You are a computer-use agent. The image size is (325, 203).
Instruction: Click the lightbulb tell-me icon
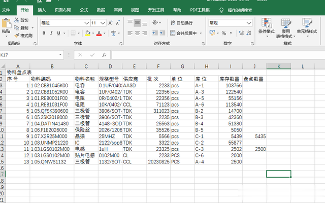221,10
